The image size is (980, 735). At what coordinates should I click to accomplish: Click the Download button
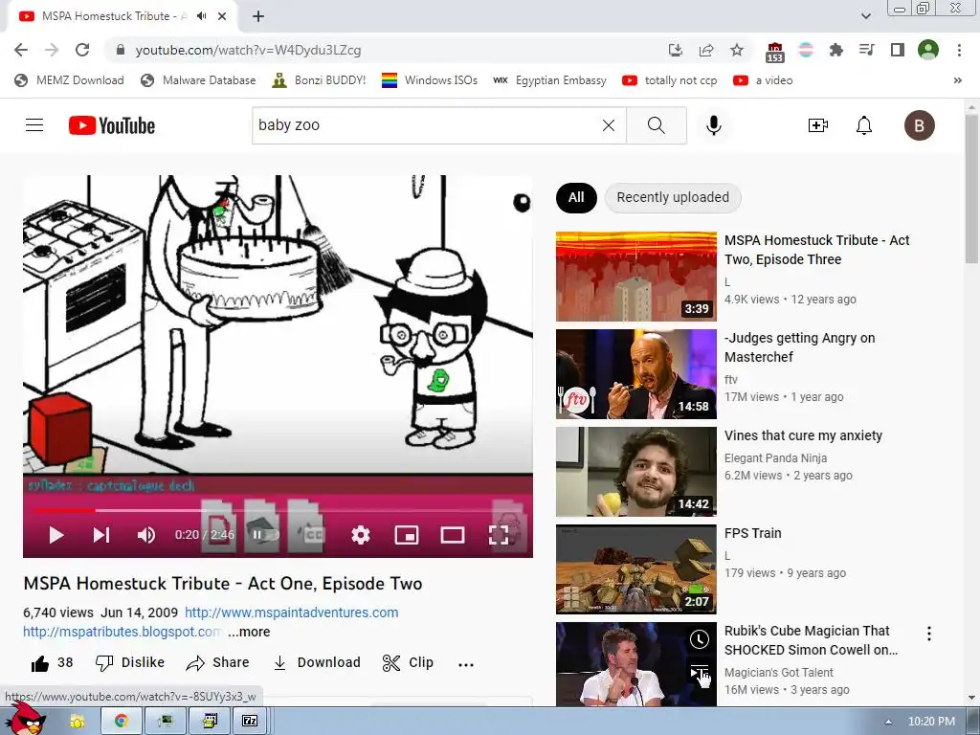click(x=317, y=662)
